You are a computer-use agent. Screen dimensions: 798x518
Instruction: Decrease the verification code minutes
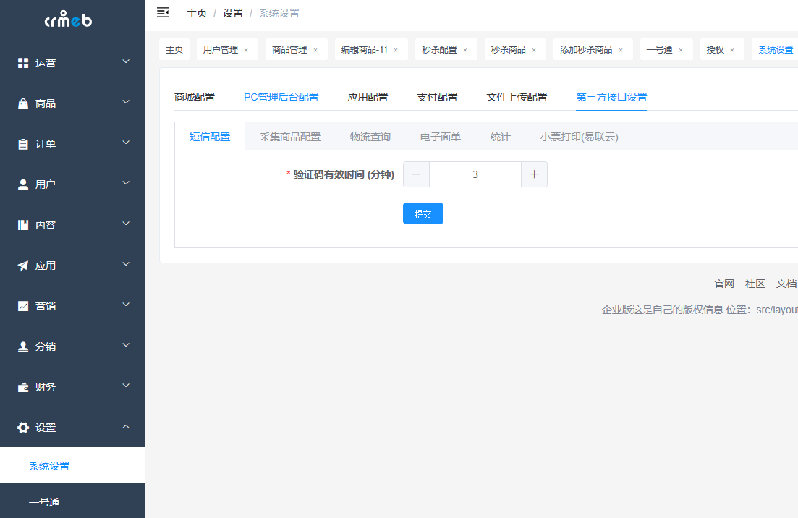point(416,174)
